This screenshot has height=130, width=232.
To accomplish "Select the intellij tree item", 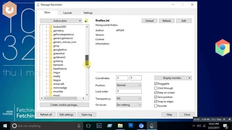I will 57,76.
